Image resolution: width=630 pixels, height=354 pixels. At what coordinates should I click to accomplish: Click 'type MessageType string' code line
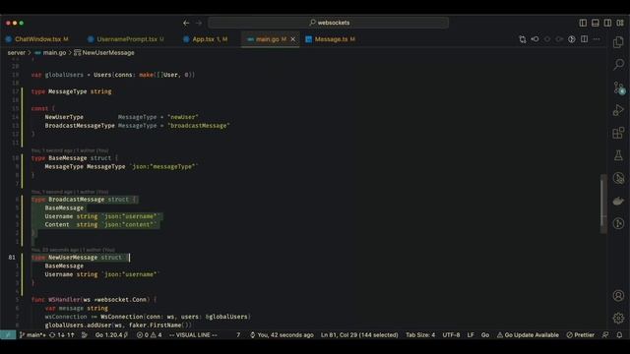coord(72,91)
